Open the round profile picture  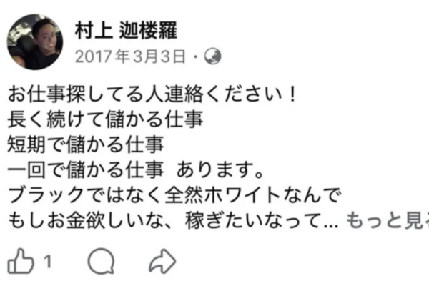[35, 42]
